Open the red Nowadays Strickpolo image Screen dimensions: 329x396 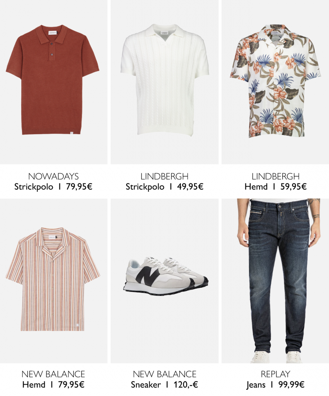pos(53,82)
